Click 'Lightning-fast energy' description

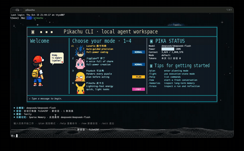click(100, 86)
